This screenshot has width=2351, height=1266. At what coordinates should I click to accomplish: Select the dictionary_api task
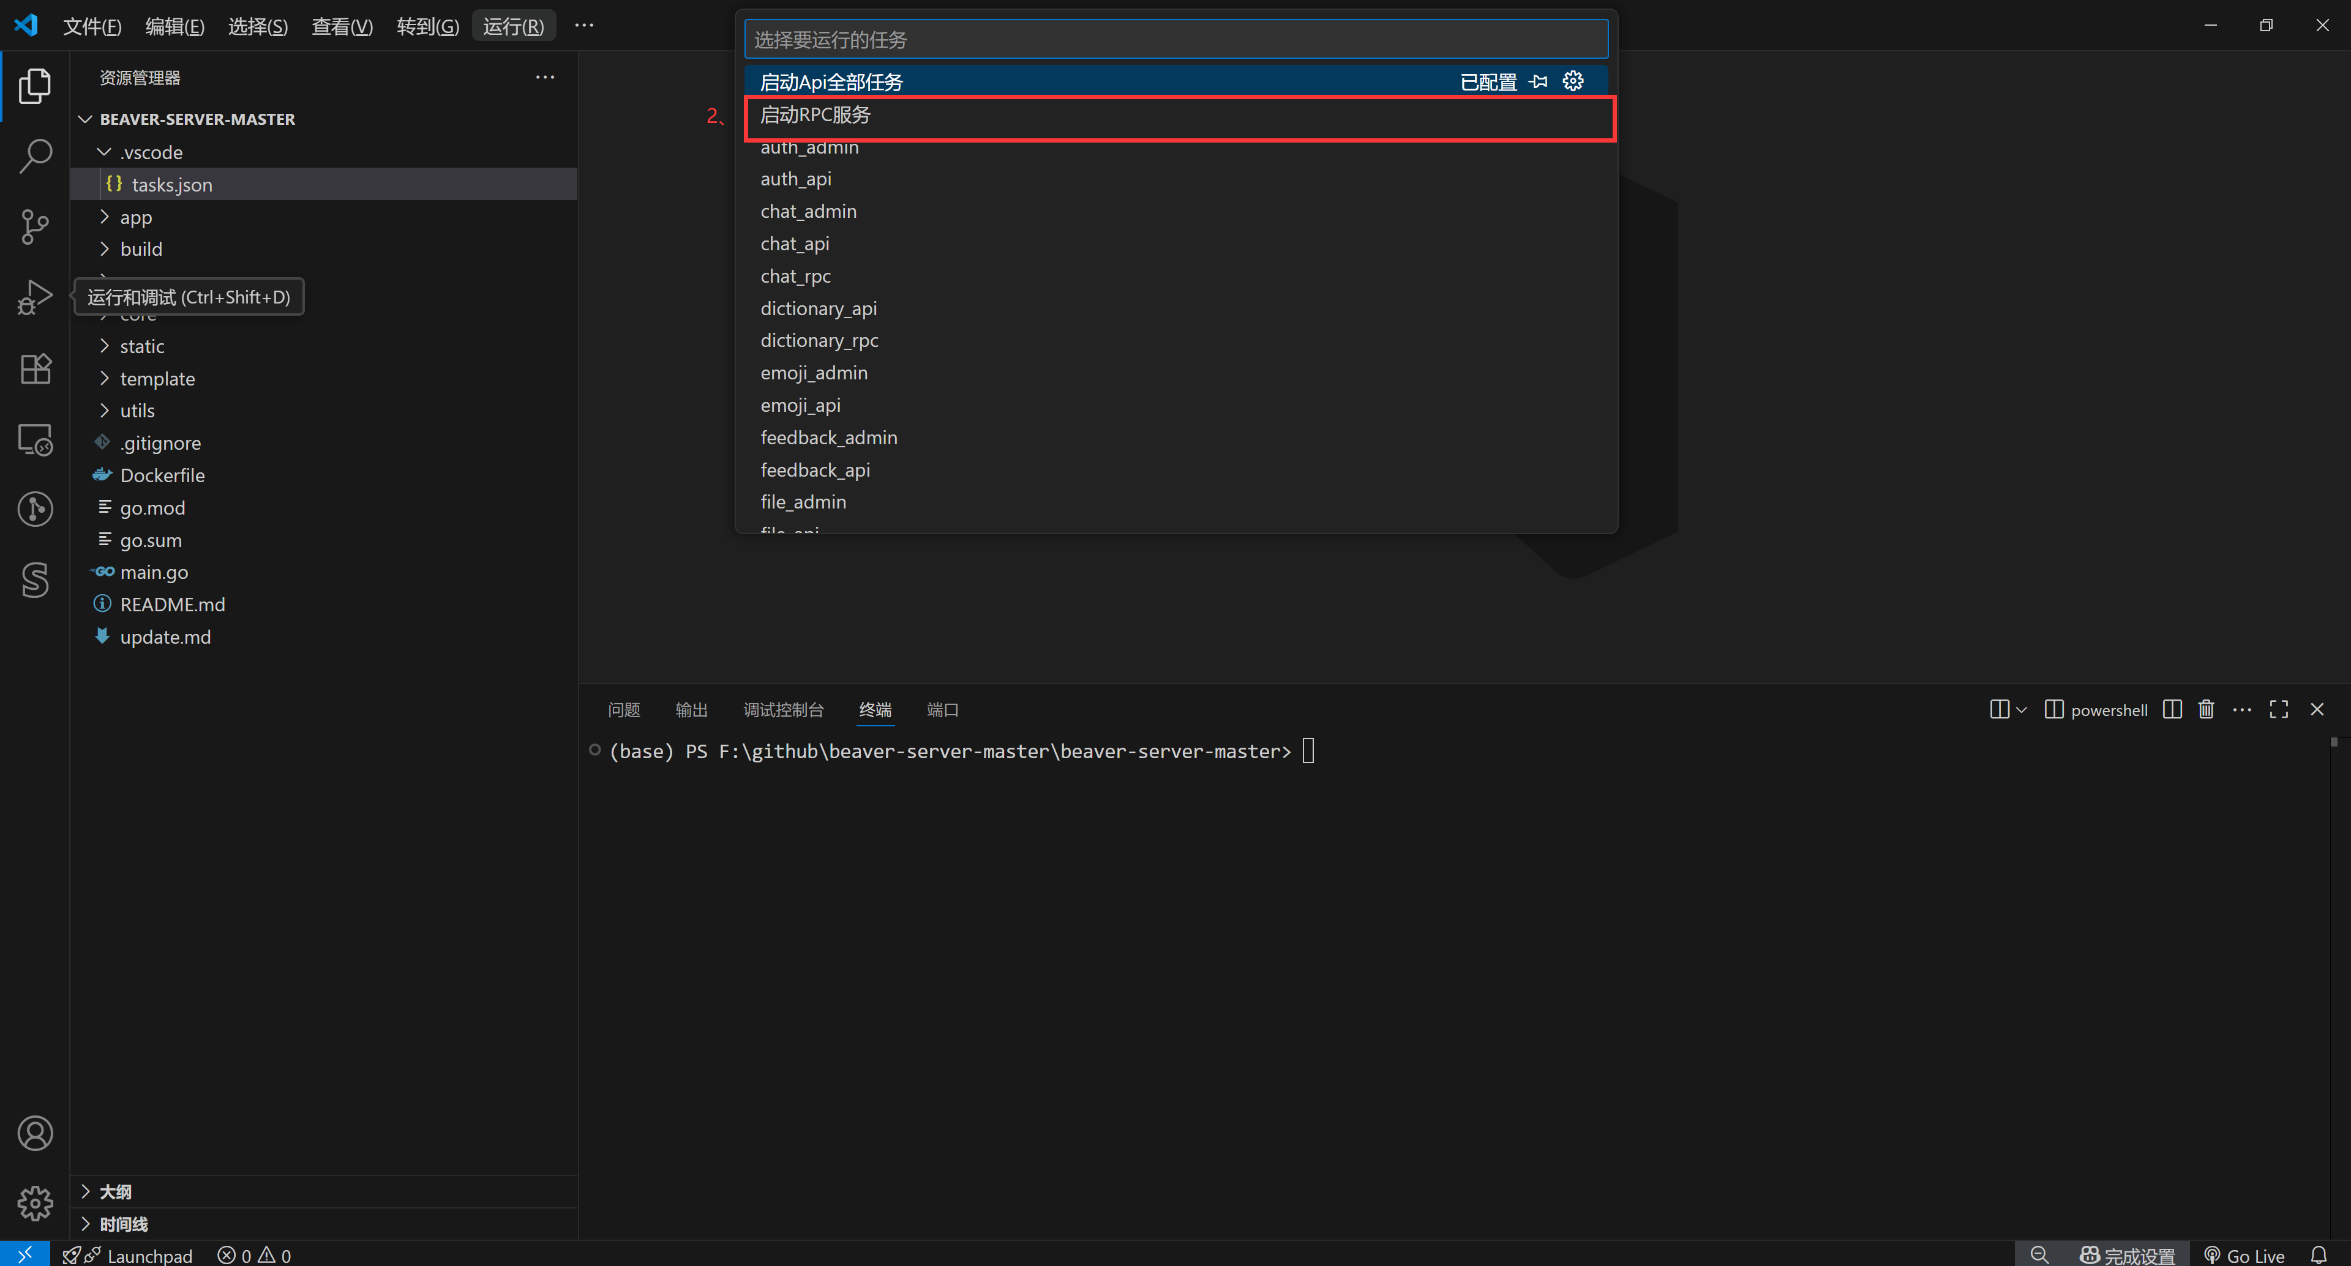tap(1175, 308)
